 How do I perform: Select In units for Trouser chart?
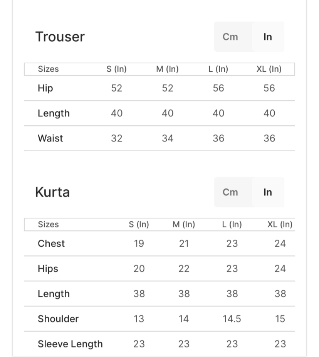[x=268, y=37]
